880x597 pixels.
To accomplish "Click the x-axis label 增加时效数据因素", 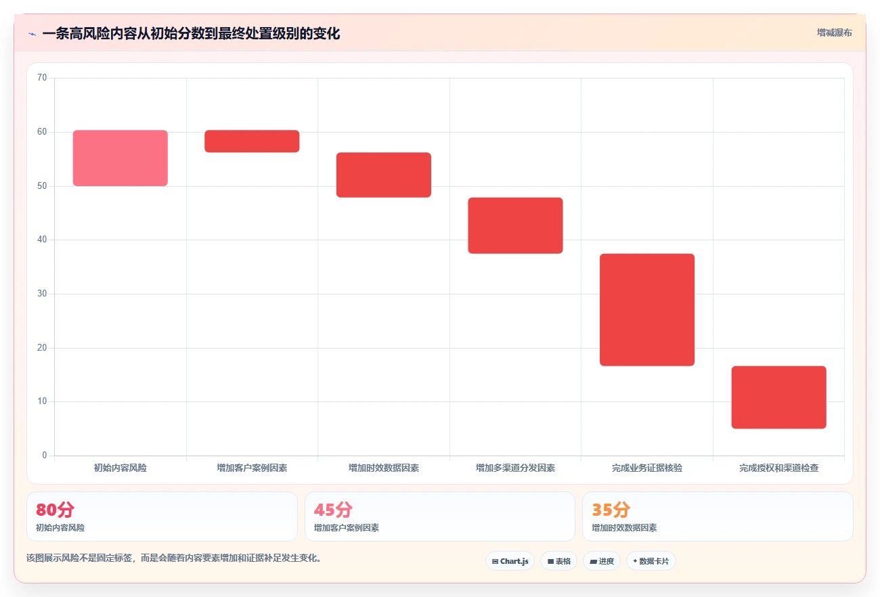I will pos(384,468).
